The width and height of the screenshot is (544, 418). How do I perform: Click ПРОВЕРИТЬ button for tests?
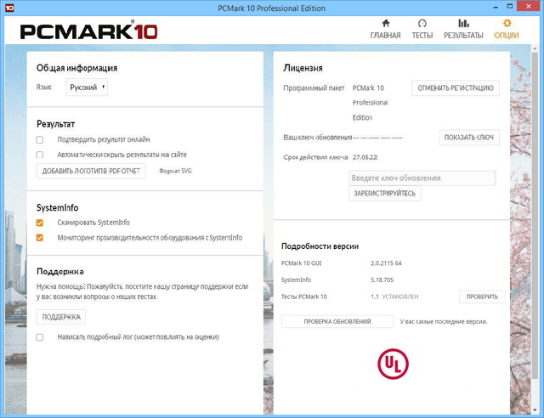[x=482, y=297]
